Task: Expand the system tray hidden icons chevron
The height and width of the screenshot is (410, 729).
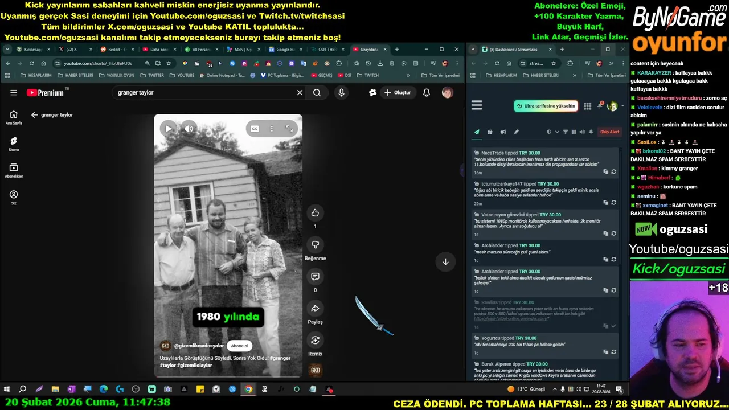Action: [x=555, y=389]
